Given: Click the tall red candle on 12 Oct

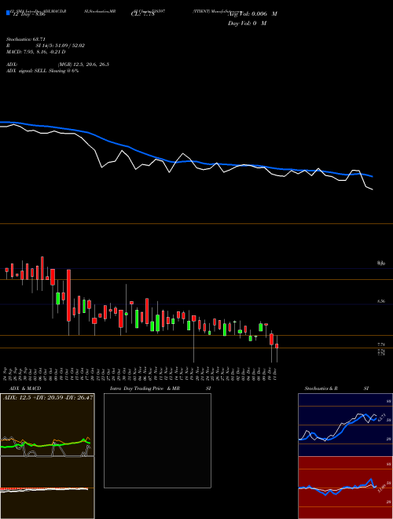Looking at the screenshot, I should tap(69, 295).
